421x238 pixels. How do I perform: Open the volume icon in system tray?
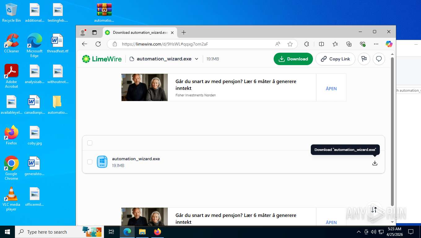373,232
